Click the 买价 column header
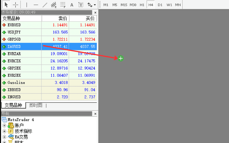The image size is (229, 143). tap(83, 19)
